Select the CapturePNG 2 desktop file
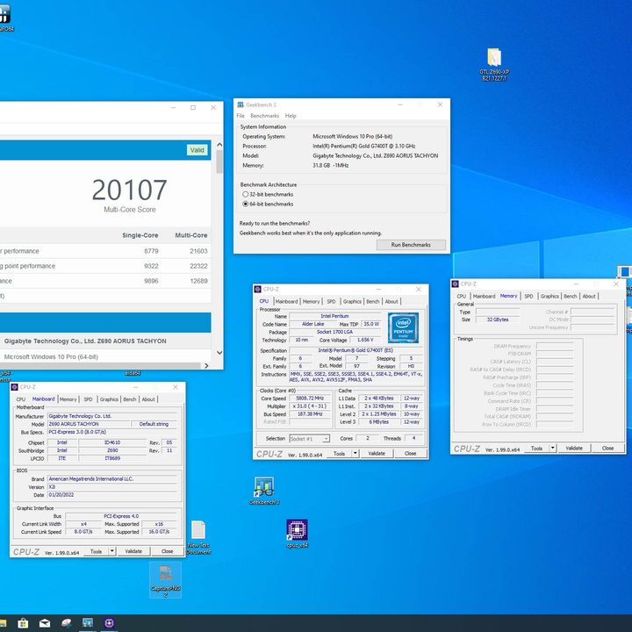Image resolution: width=632 pixels, height=632 pixels. (x=165, y=580)
